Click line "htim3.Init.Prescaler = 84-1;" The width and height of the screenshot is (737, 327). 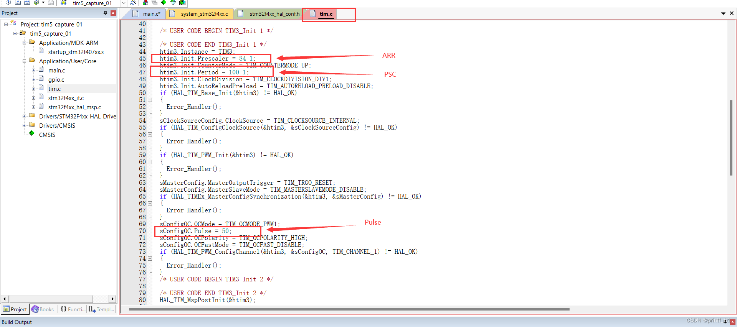(207, 58)
